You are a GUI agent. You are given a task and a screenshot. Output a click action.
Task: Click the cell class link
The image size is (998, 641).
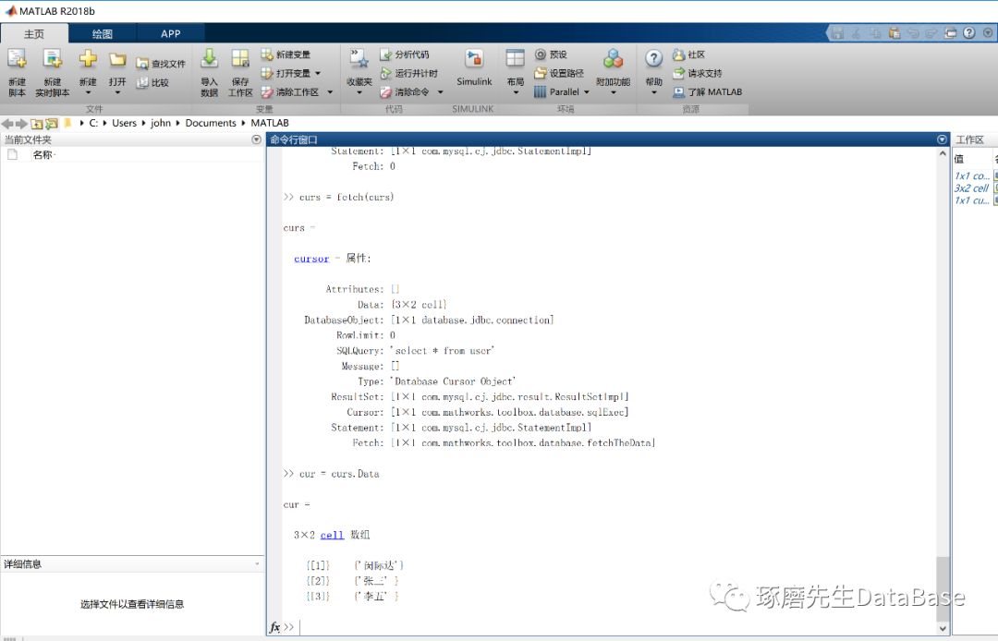pos(332,536)
